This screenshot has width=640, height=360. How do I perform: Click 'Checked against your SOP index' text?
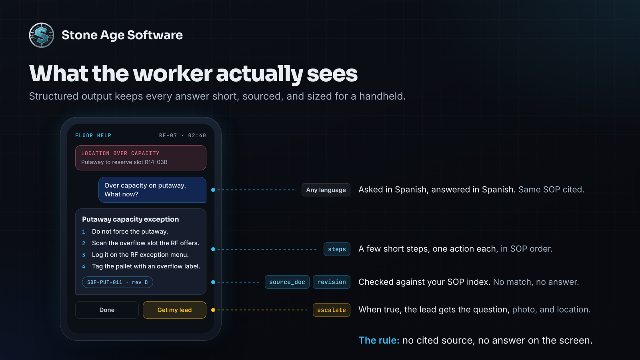point(424,282)
